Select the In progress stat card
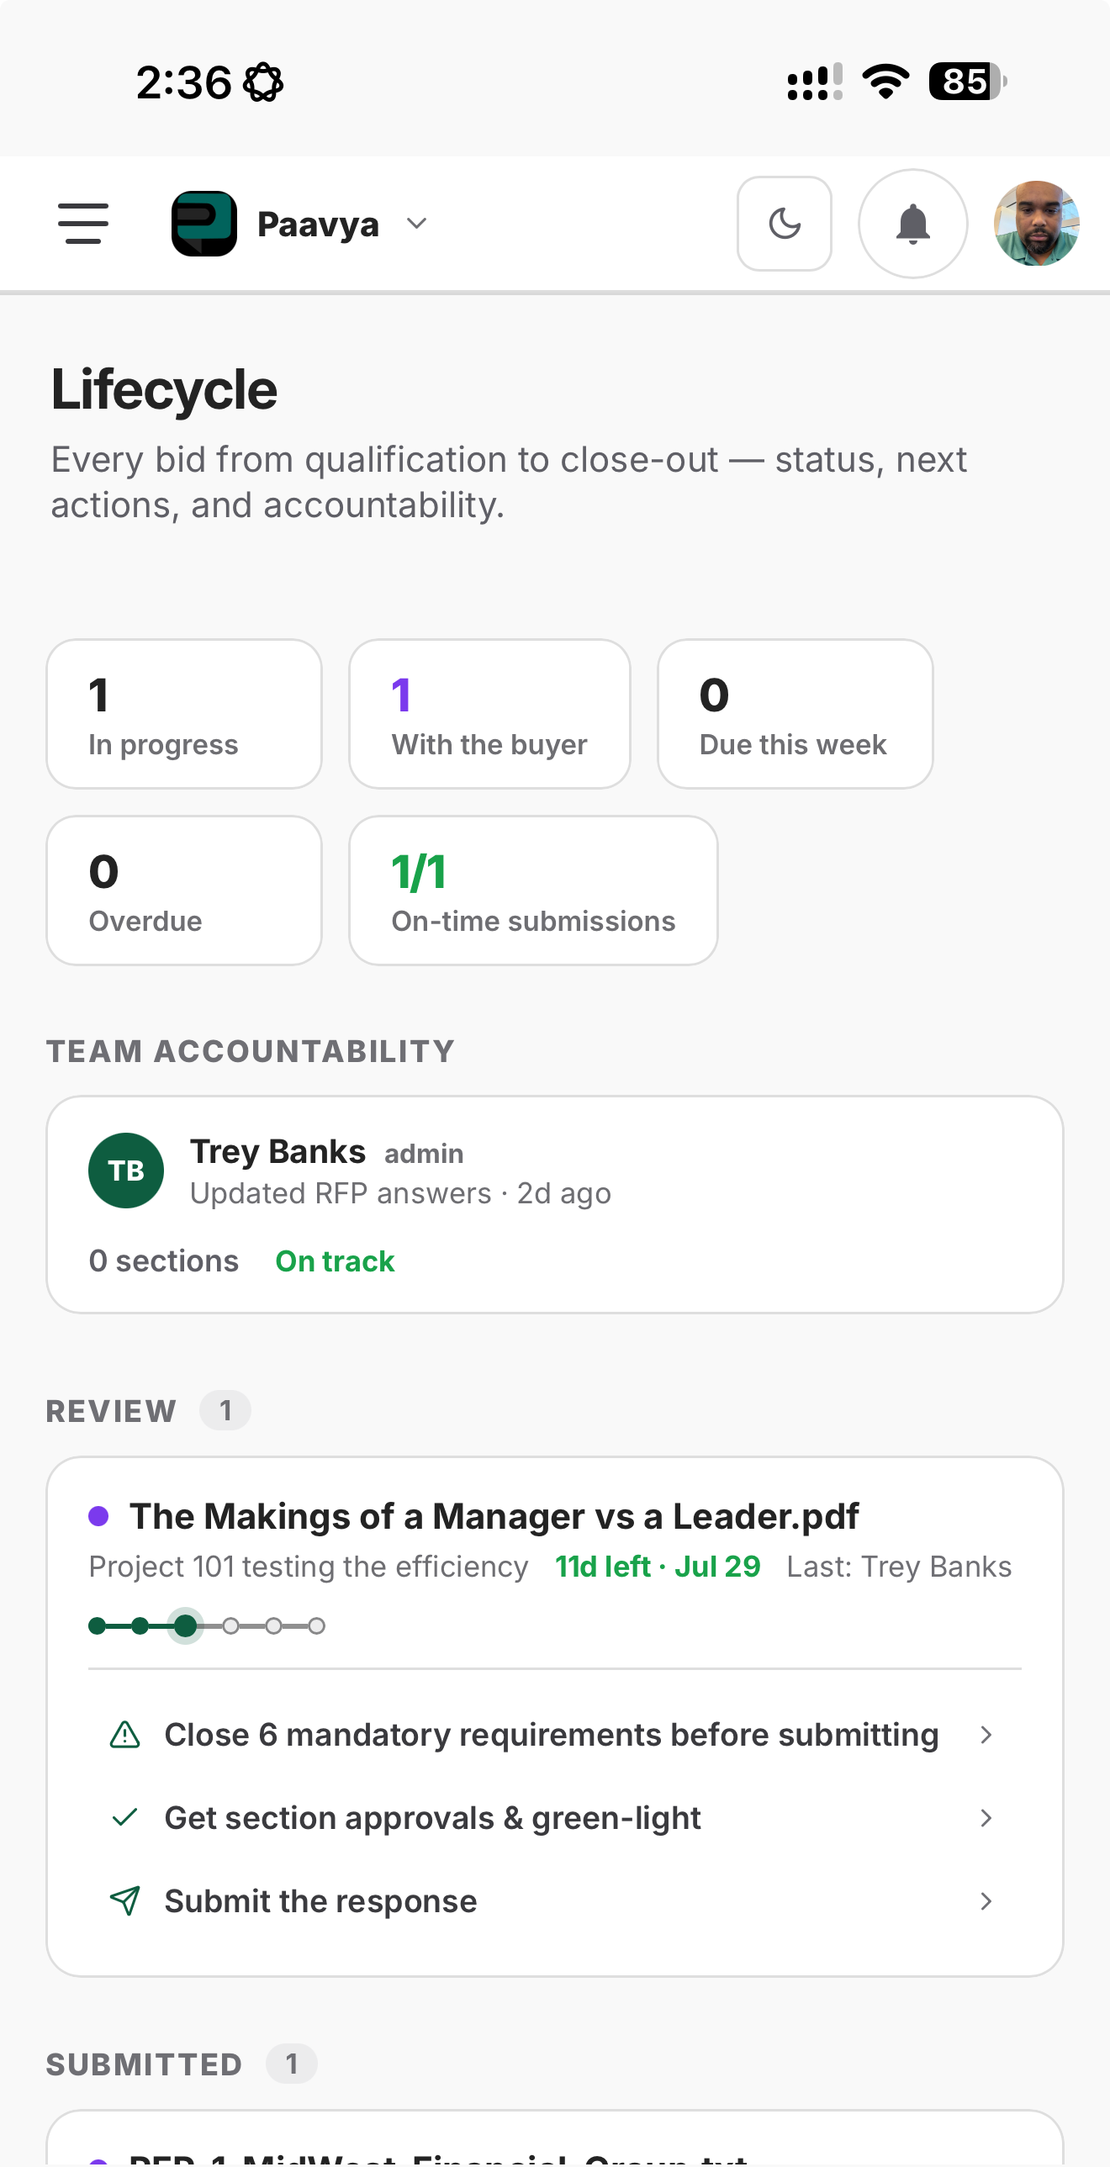1110x2167 pixels. point(184,714)
